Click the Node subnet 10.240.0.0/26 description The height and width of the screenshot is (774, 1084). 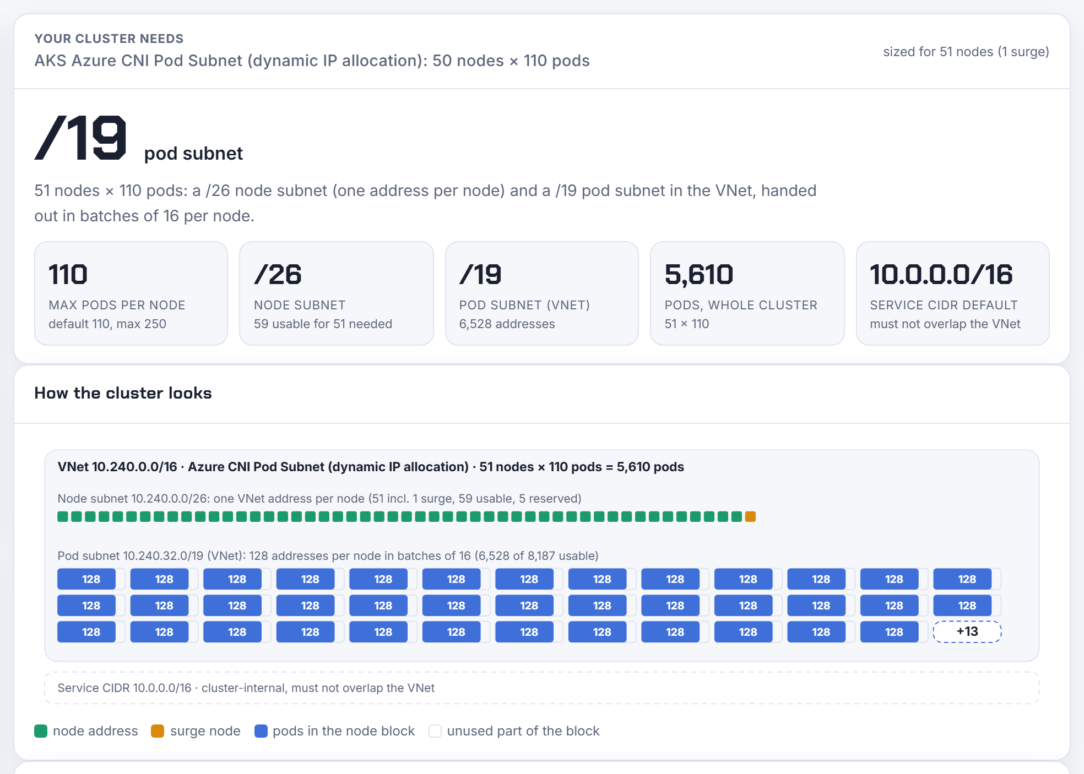pos(319,499)
